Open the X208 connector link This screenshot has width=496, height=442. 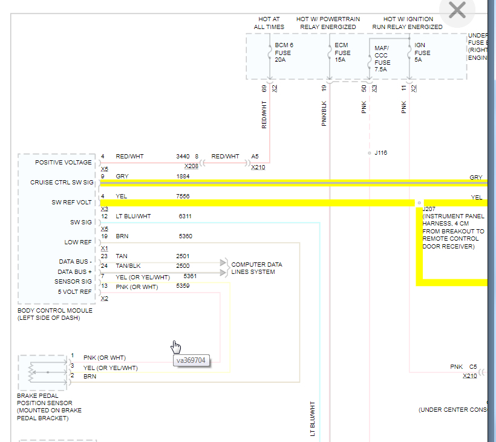191,166
